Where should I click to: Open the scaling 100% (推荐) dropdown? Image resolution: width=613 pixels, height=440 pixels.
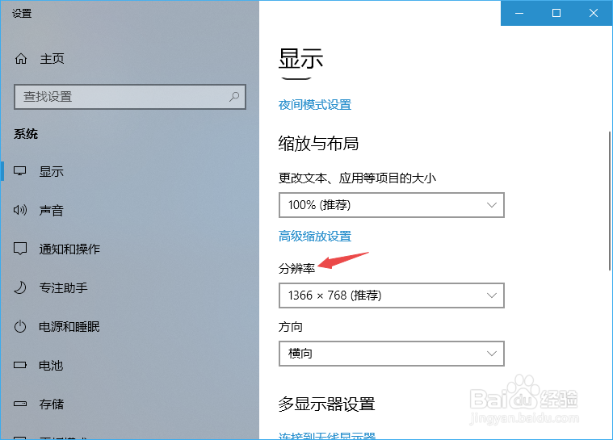click(391, 205)
